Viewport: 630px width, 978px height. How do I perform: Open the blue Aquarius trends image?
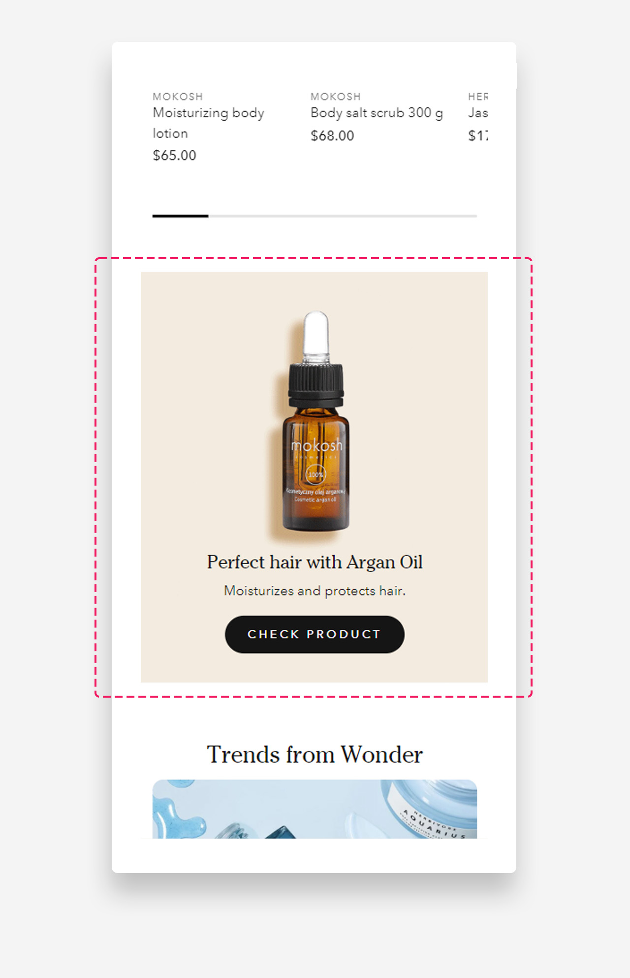pyautogui.click(x=315, y=809)
